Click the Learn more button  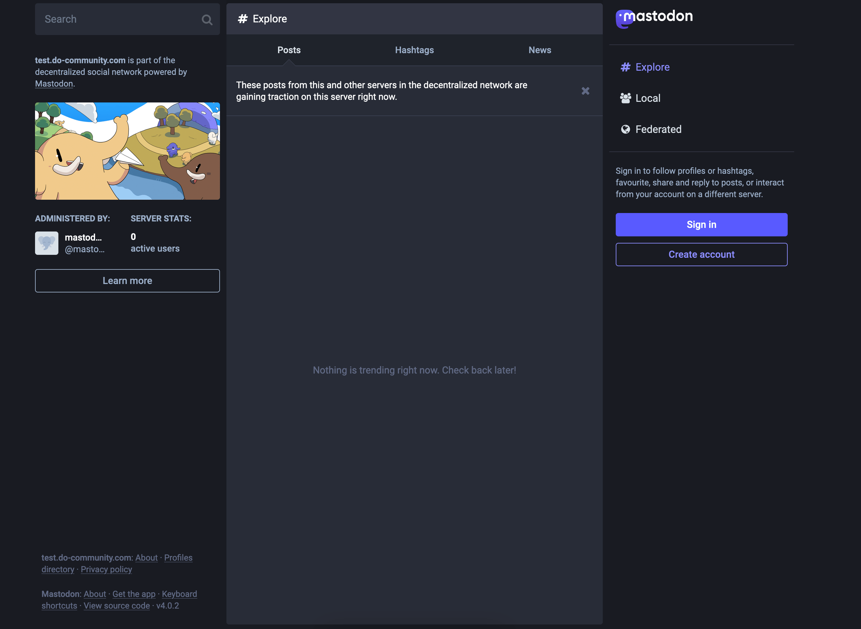click(127, 280)
